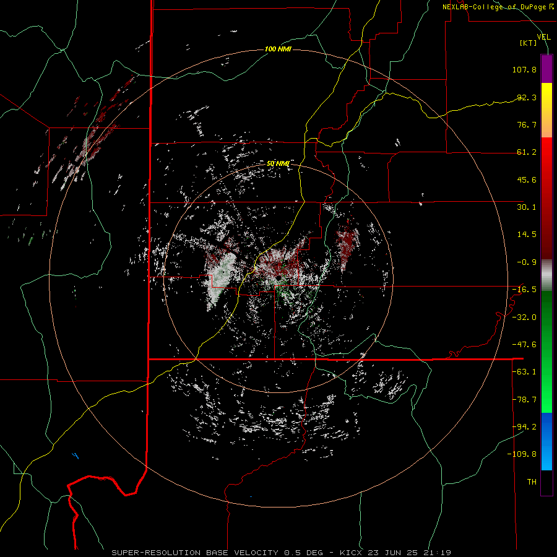The width and height of the screenshot is (557, 557).
Task: Click the 14.5 velocity scale value
Action: tap(527, 235)
